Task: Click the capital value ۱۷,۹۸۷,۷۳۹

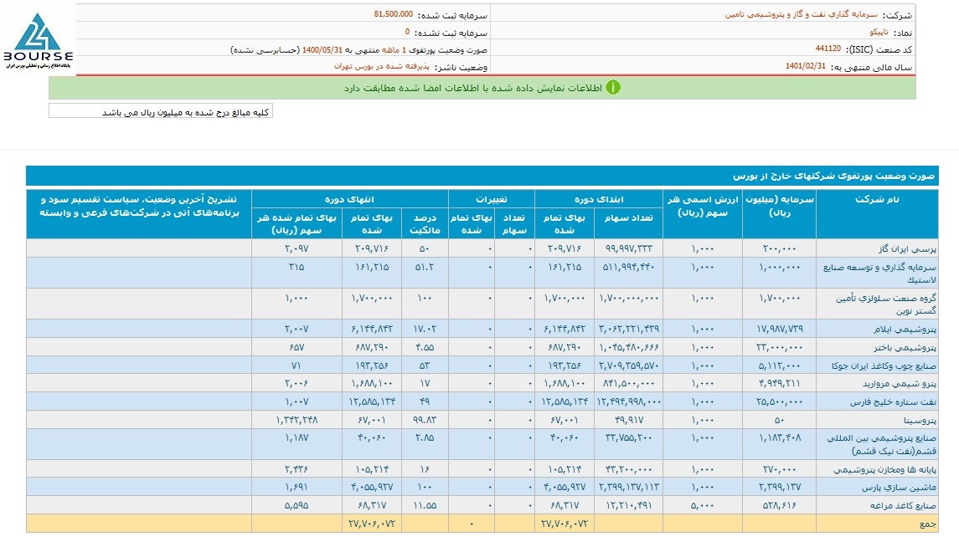Action: pyautogui.click(x=779, y=328)
